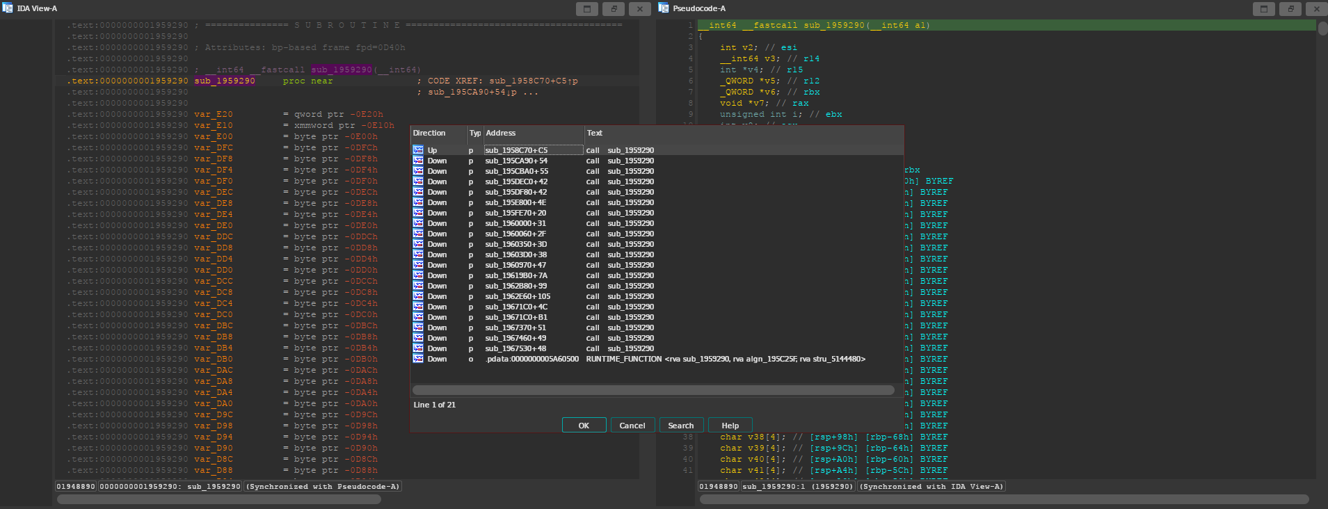
Task: Select the .pdata RUNTIME_FUNCTION xref row
Action: click(657, 359)
